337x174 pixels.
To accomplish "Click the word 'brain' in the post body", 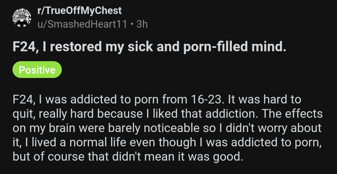I will (62, 128).
